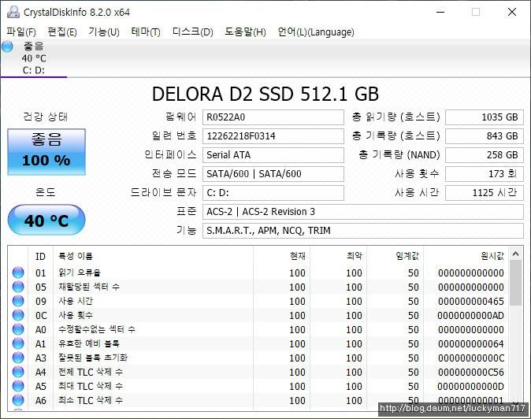The image size is (531, 419).
Task: Click the 총 기록량 (NAND) label
Action: (399, 155)
